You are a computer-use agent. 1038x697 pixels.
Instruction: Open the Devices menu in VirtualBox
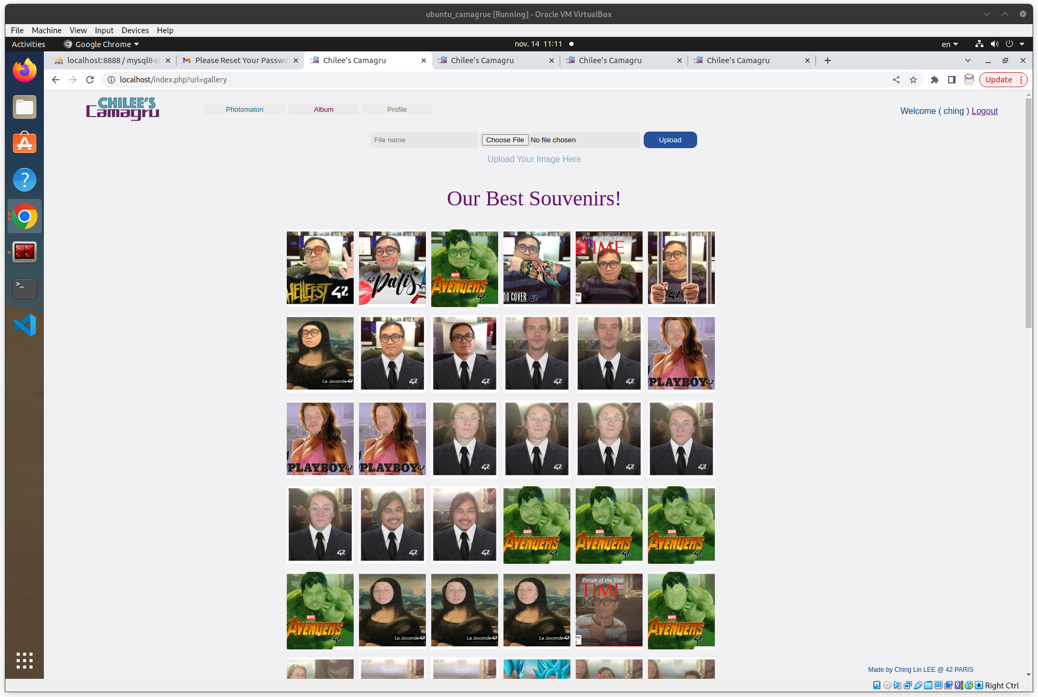(x=135, y=30)
